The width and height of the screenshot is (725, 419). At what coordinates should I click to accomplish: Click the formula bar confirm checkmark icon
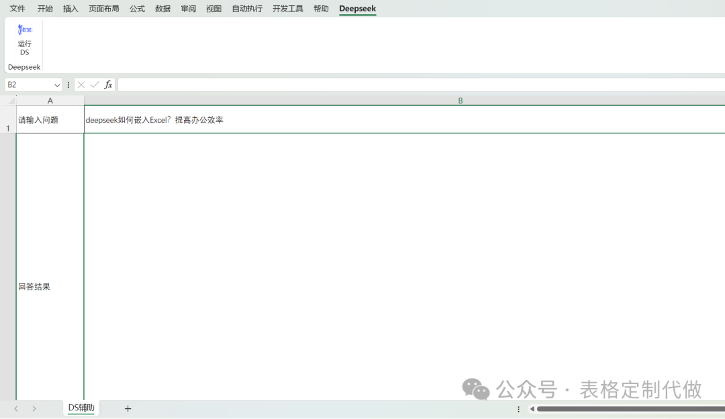[95, 84]
